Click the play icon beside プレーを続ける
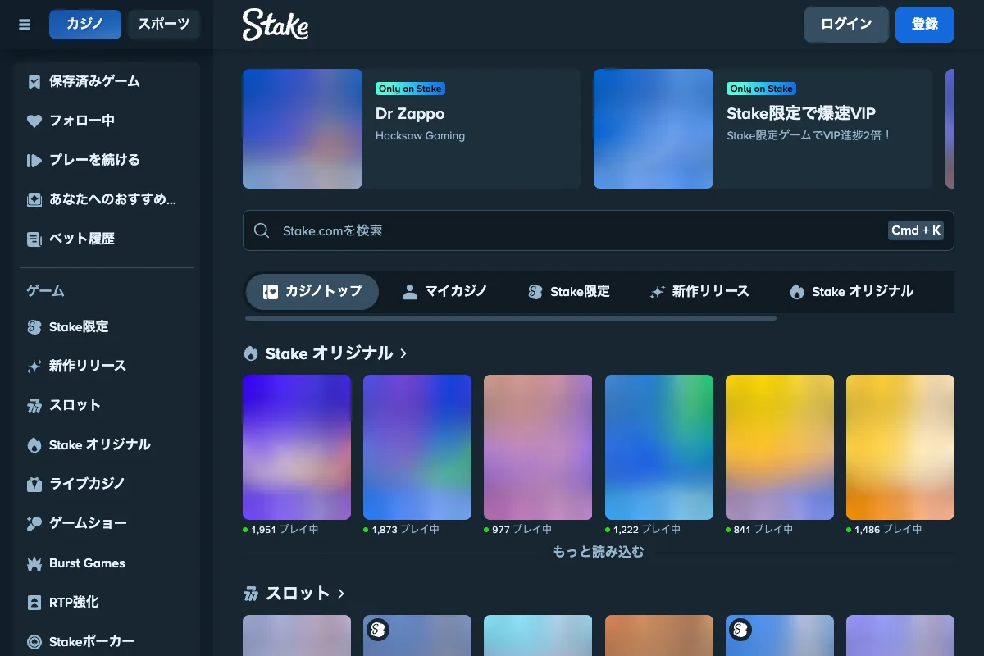The image size is (984, 656). pyautogui.click(x=34, y=160)
